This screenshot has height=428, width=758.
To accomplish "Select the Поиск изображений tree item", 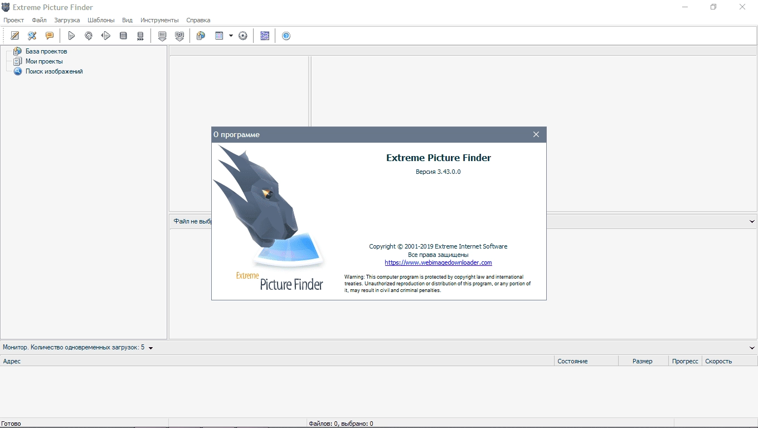I will click(54, 71).
